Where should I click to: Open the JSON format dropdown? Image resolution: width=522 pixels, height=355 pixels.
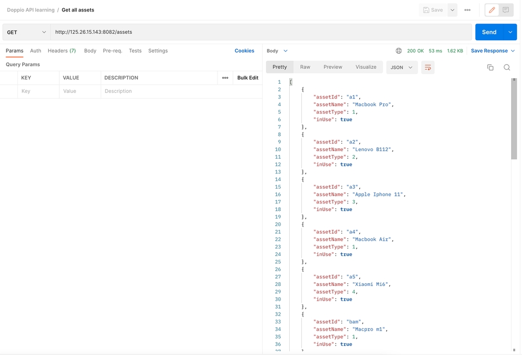point(402,67)
